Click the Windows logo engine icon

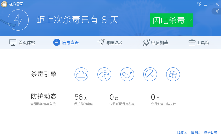click(173, 74)
